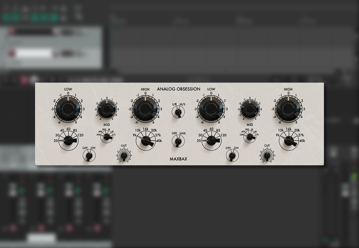Click left-channel low frequency selector (20–120)
This screenshot has height=248, width=359.
tap(68, 141)
